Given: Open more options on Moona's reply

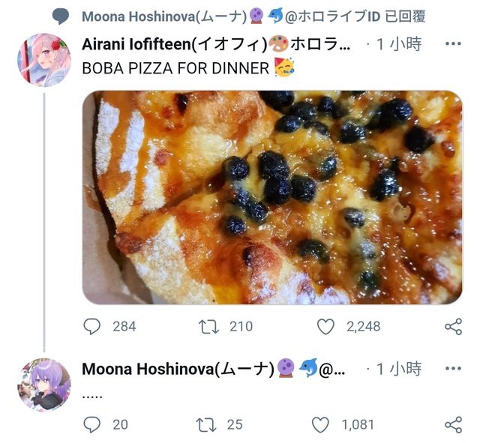Looking at the screenshot, I should pos(453,368).
